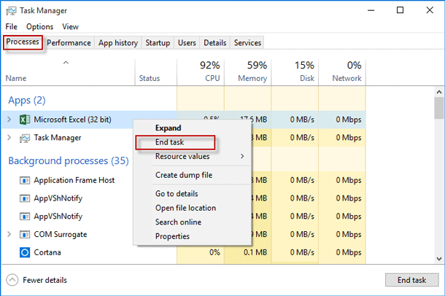Click the Task Manager title bar icon
This screenshot has height=296, width=445.
pos(10,11)
